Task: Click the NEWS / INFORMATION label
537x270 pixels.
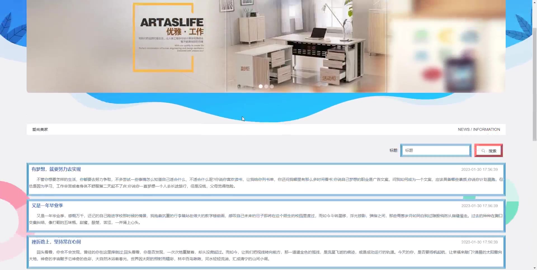Action: (479, 129)
